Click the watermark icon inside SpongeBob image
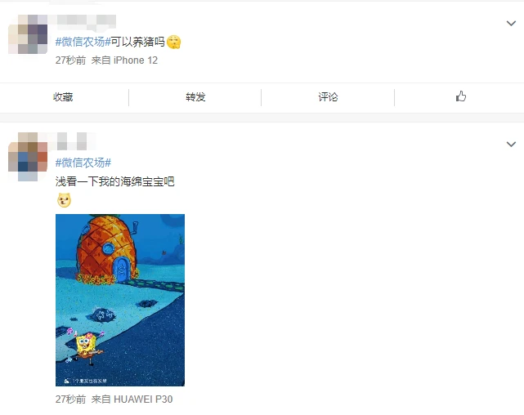Image resolution: width=524 pixels, height=415 pixels. coord(67,380)
